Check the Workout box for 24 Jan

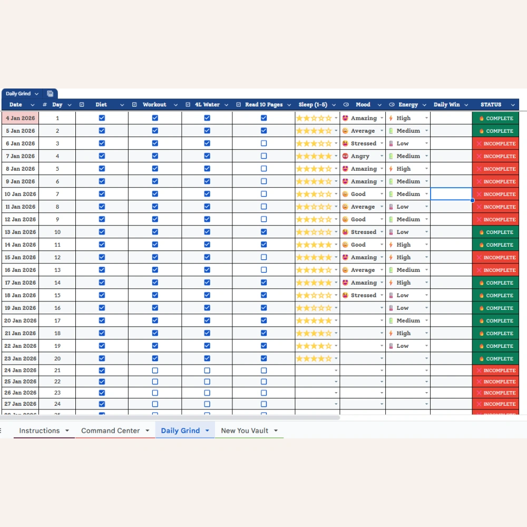[154, 370]
